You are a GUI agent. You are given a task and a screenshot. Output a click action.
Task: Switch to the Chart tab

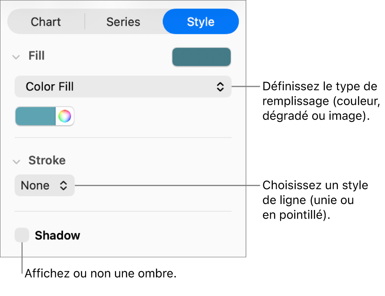point(46,21)
